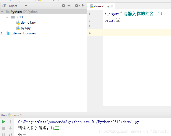Open the Project panel settings gear
The width and height of the screenshot is (171, 136).
point(77,6)
